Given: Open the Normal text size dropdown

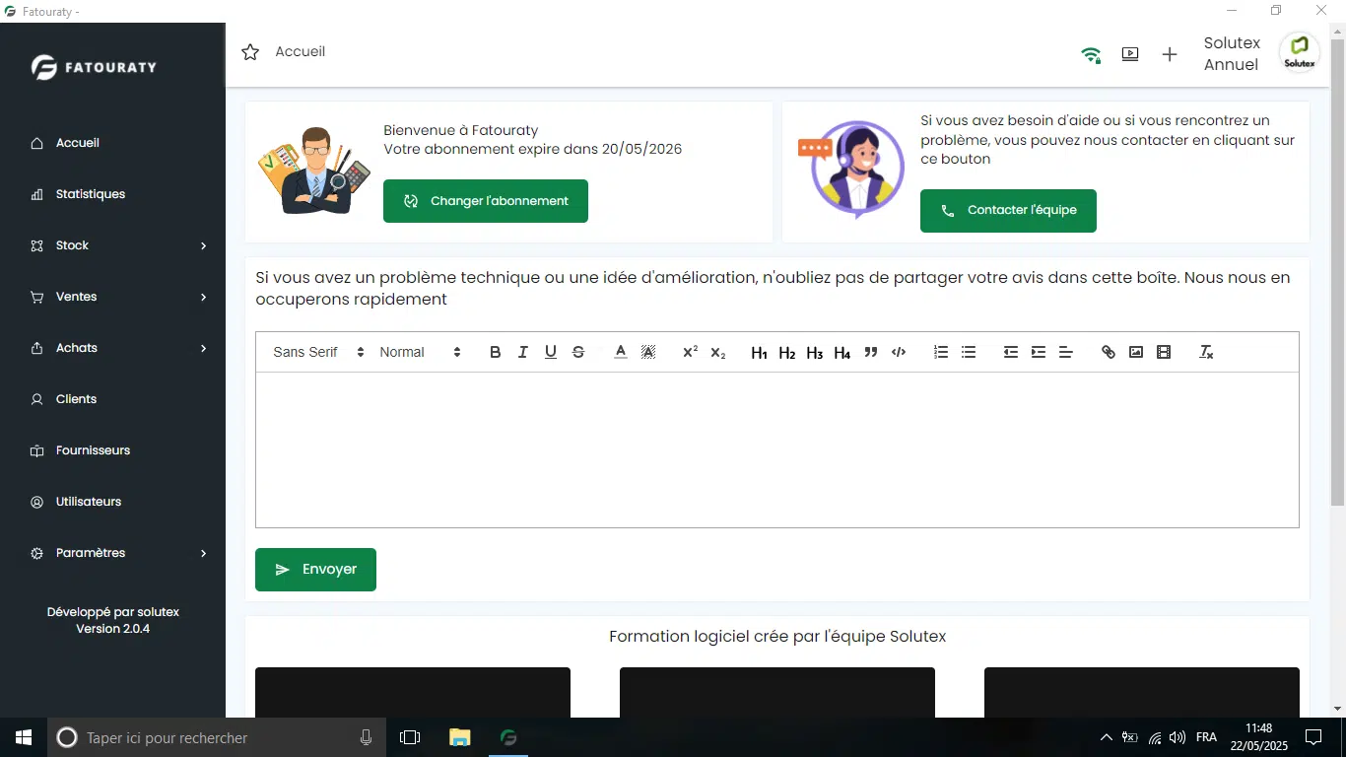Looking at the screenshot, I should (420, 352).
